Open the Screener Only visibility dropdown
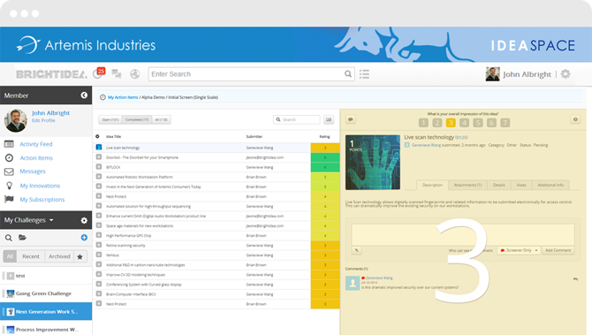The width and height of the screenshot is (592, 335). coord(520,250)
